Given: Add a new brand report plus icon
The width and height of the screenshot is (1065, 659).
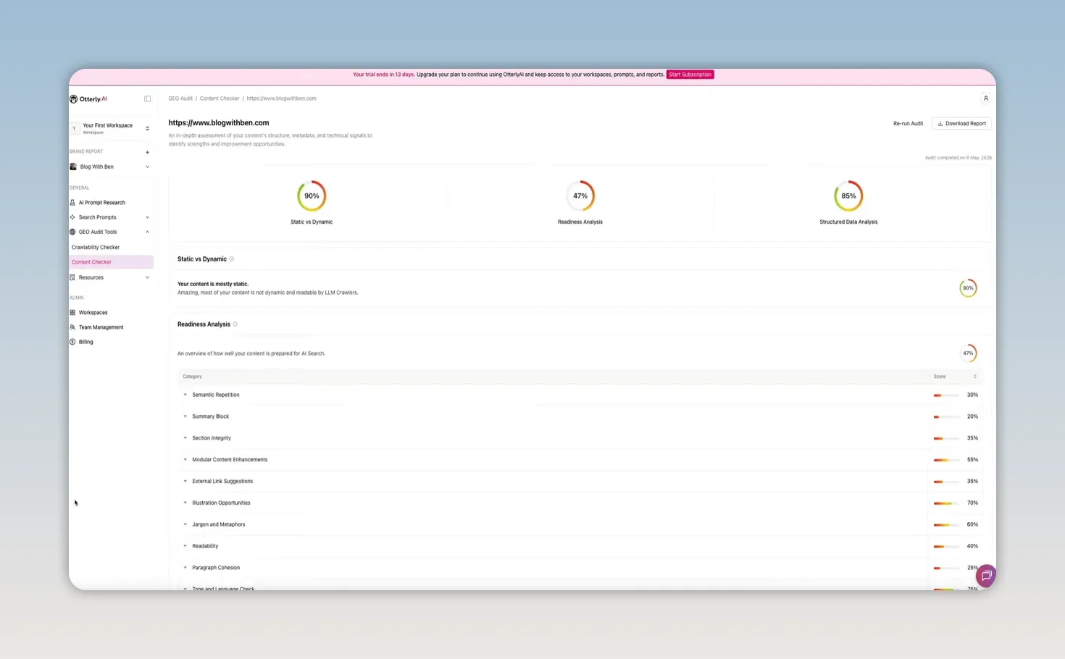Looking at the screenshot, I should tap(147, 152).
